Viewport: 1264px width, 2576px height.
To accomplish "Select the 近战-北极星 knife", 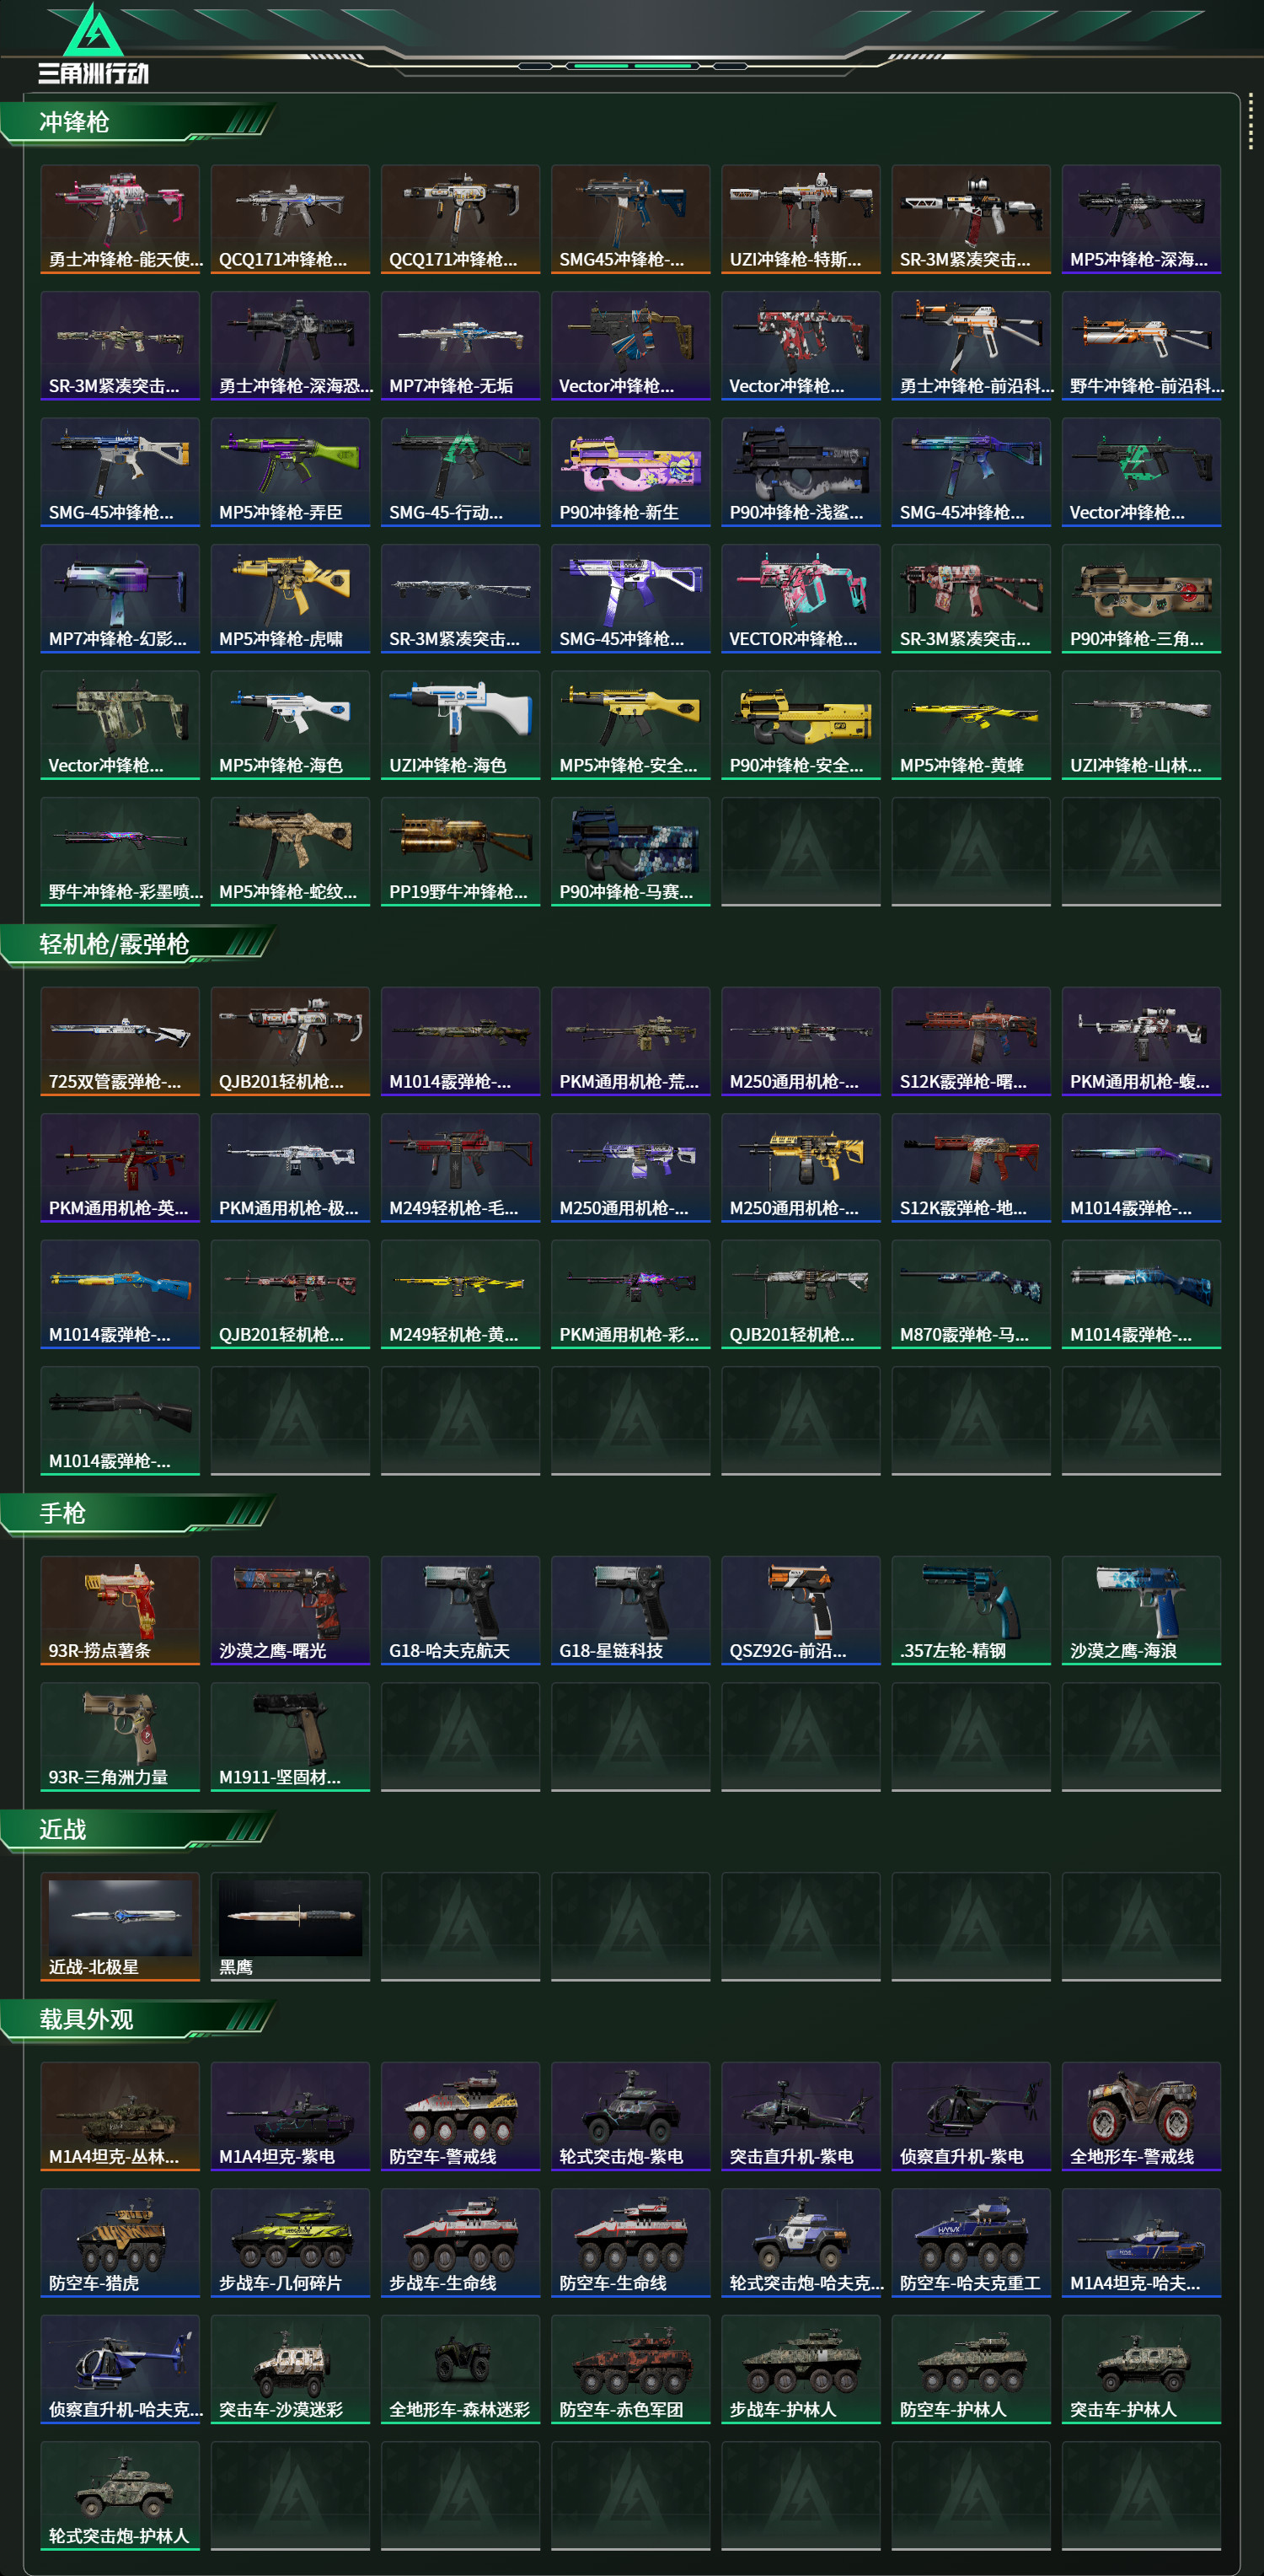I will click(x=120, y=1926).
